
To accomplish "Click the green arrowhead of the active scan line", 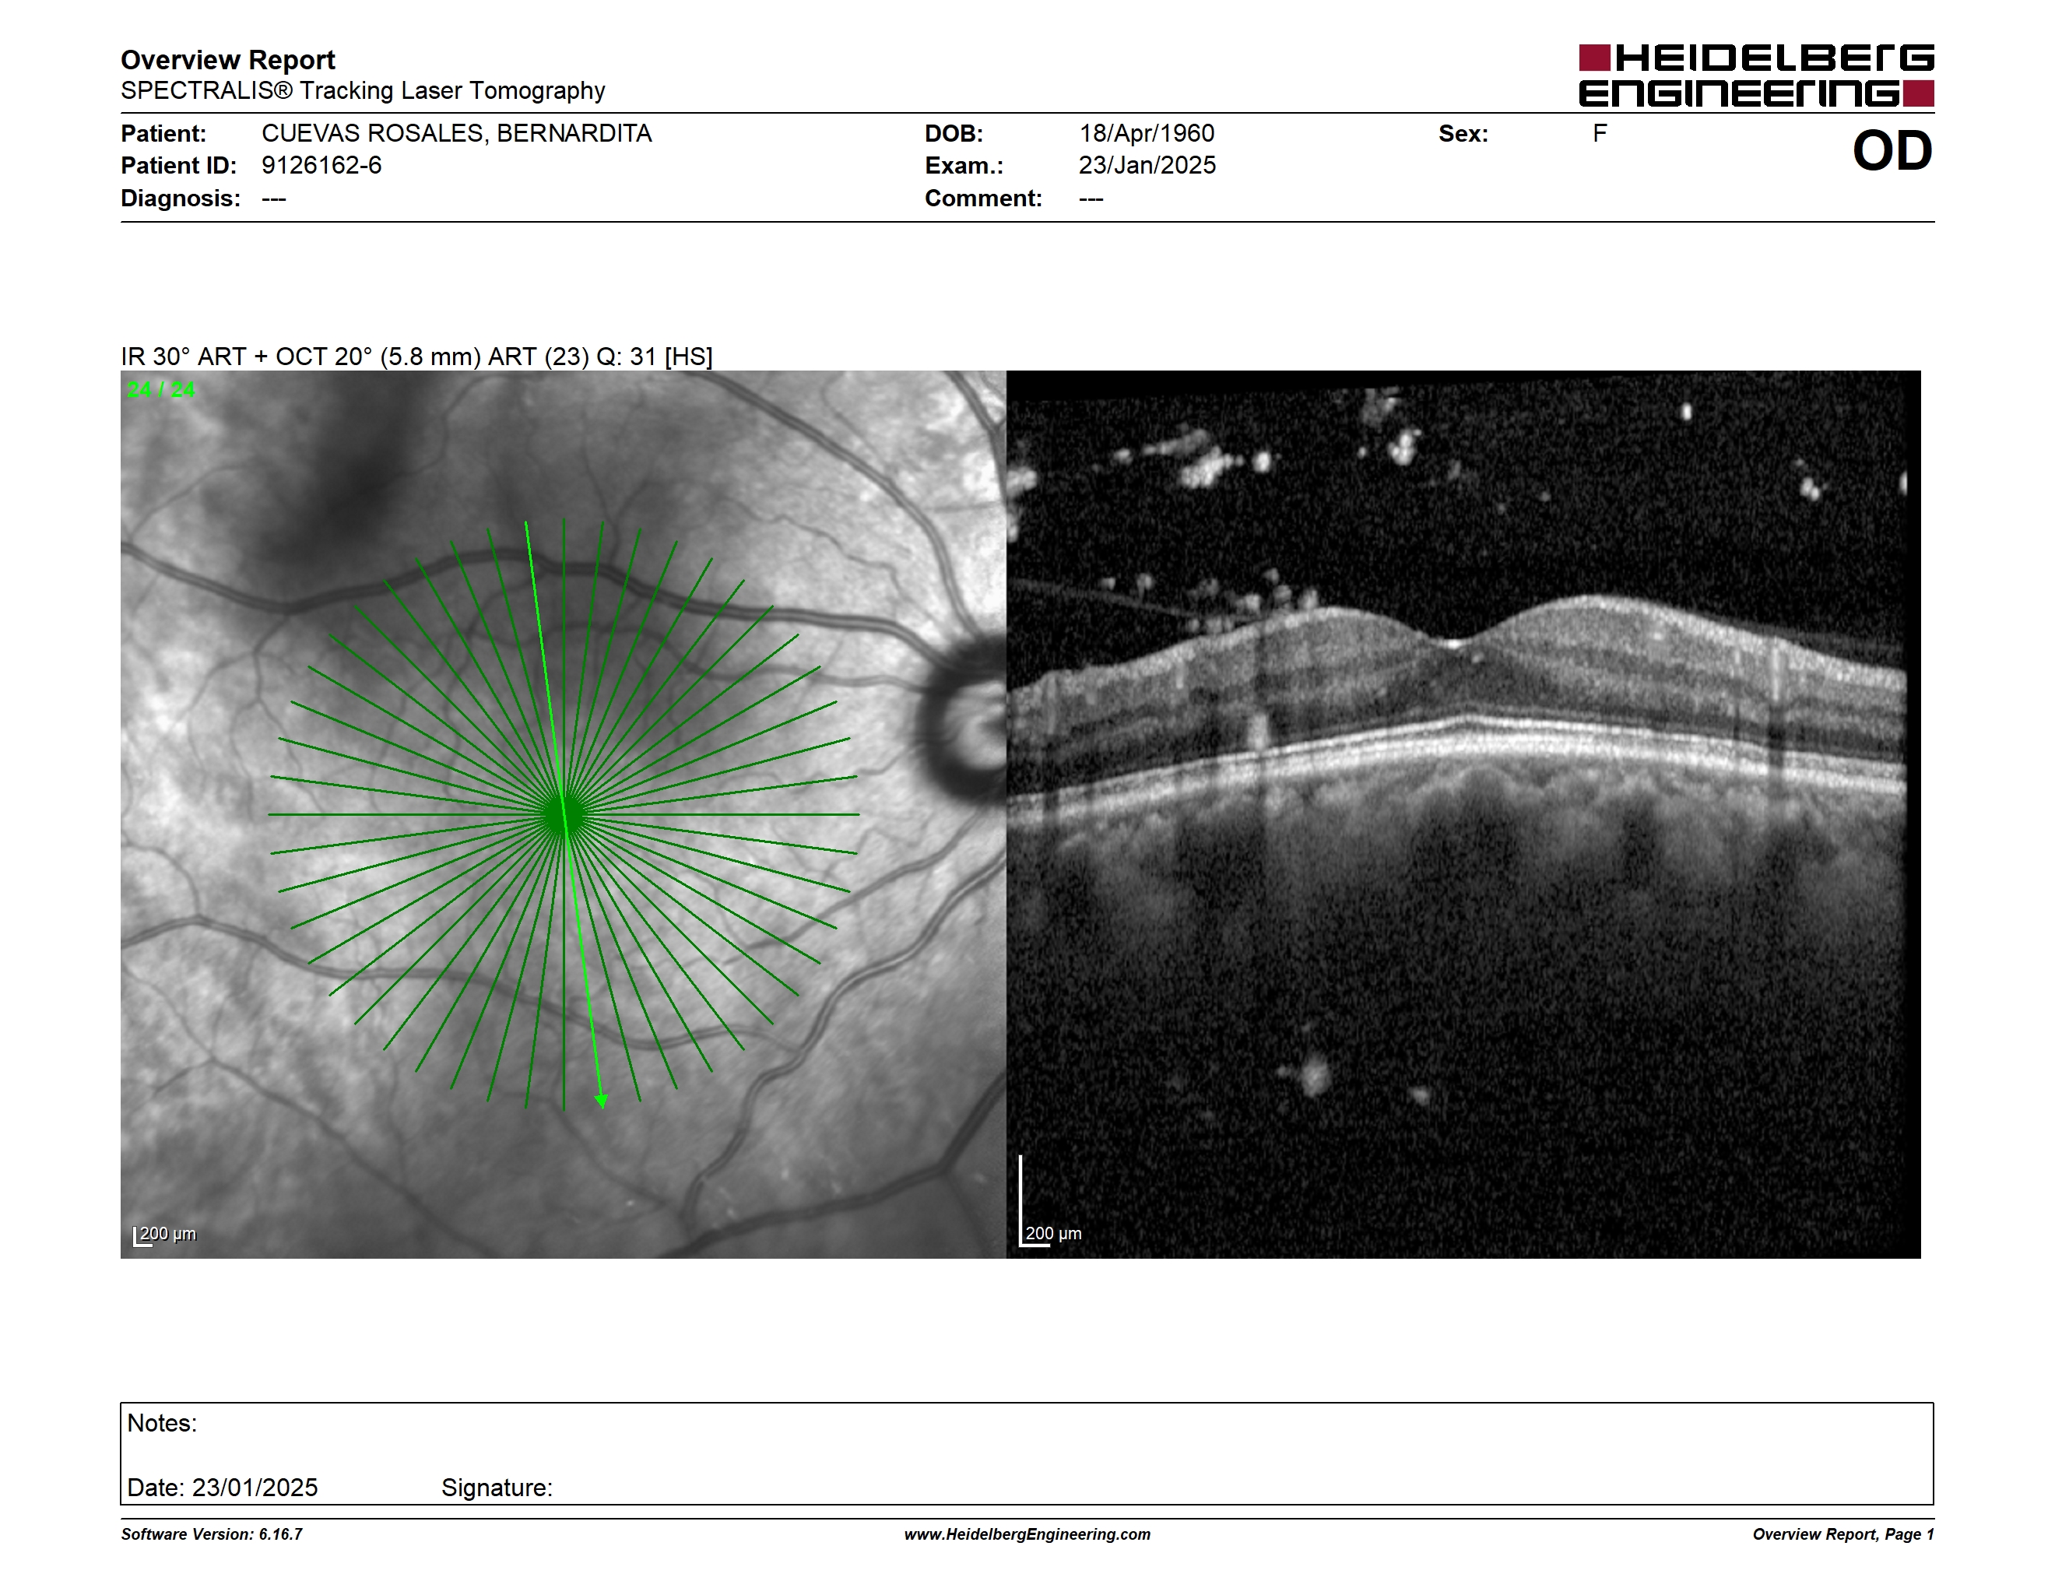I will [601, 1101].
